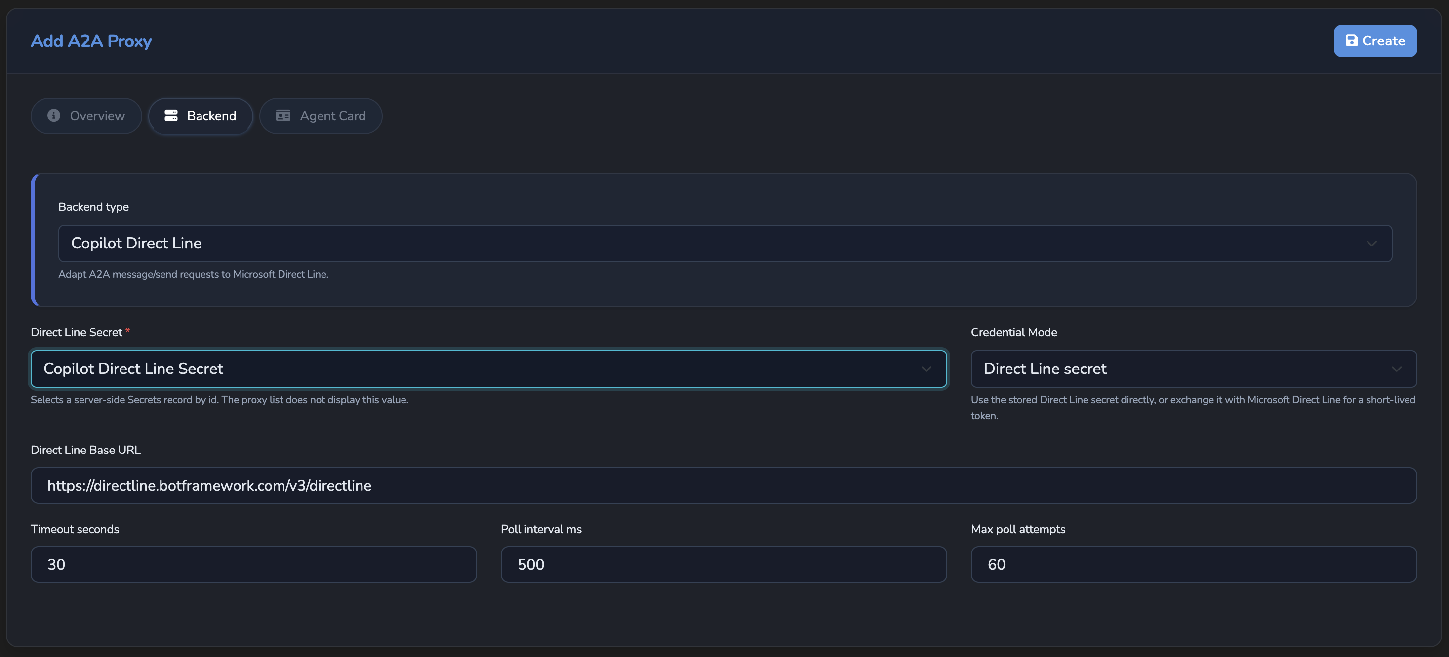Open the Credential Mode dropdown

point(1194,369)
